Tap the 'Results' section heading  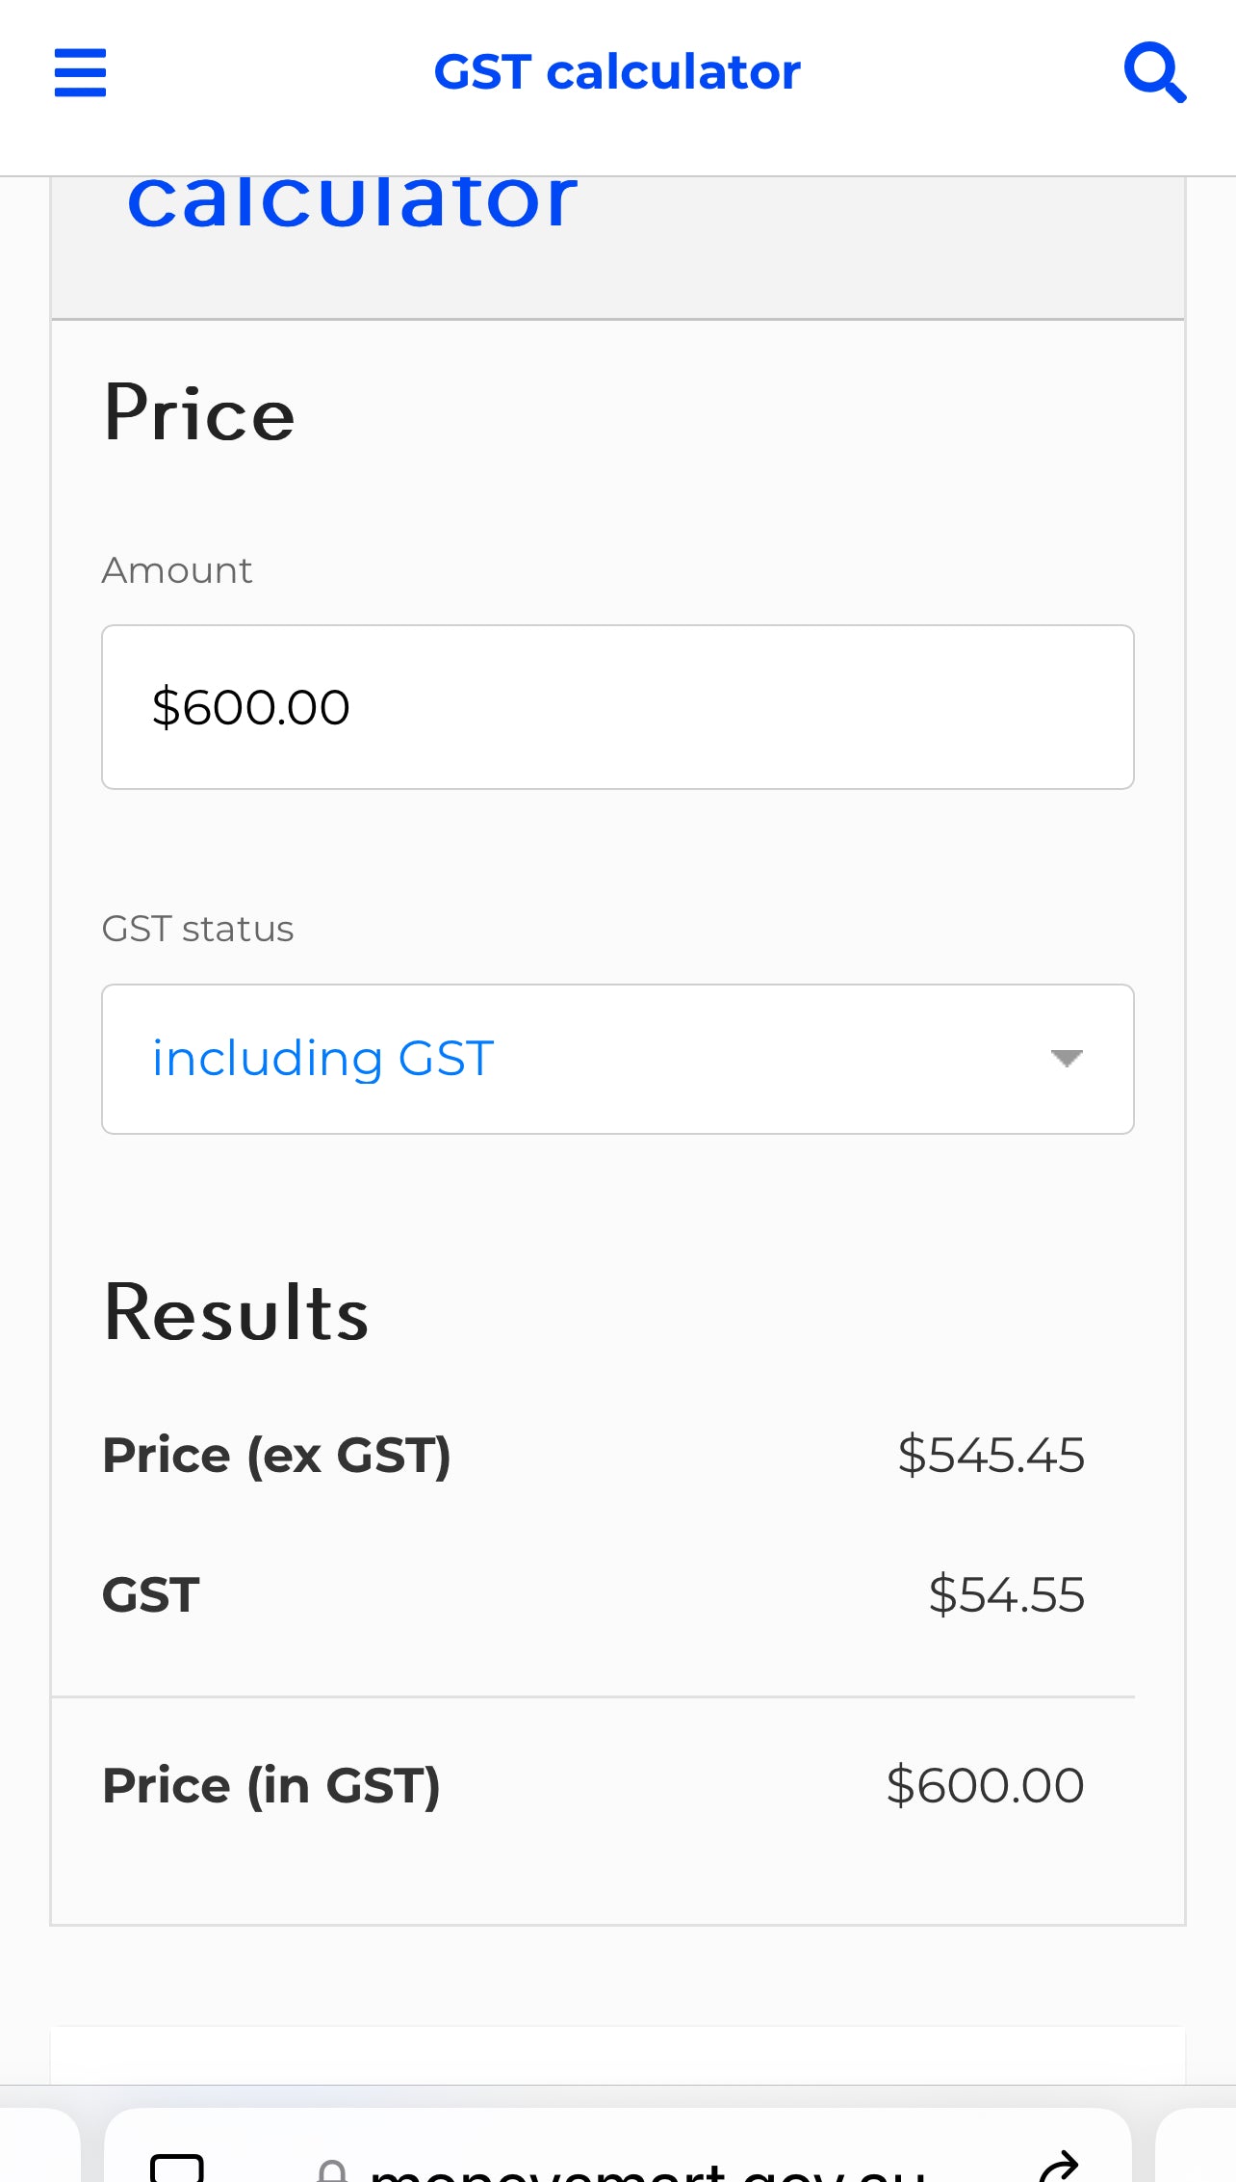(x=236, y=1312)
